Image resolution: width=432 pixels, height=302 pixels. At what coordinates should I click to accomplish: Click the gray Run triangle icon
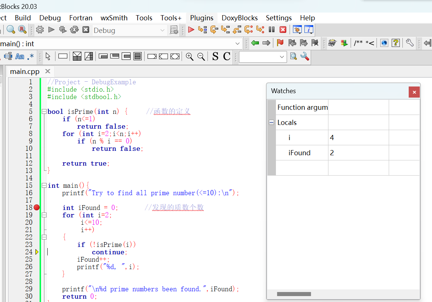click(x=51, y=30)
